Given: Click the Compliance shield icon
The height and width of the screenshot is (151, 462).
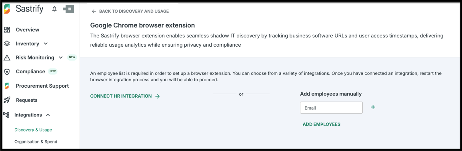Looking at the screenshot, I should 7,72.
